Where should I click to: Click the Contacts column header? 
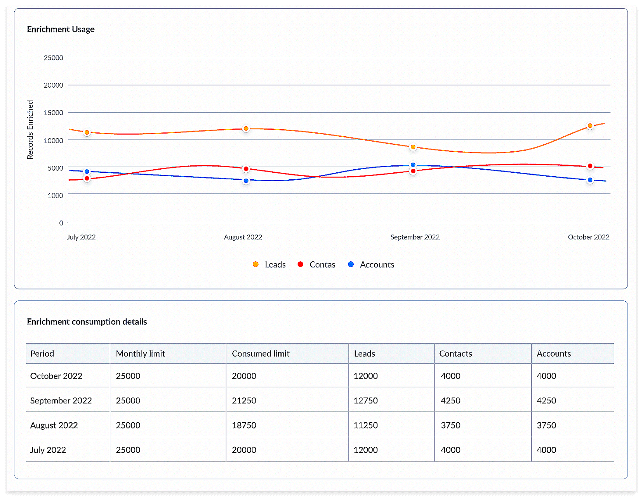point(483,354)
